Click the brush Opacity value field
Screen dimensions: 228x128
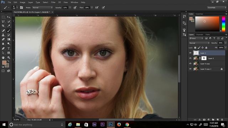(65, 7)
